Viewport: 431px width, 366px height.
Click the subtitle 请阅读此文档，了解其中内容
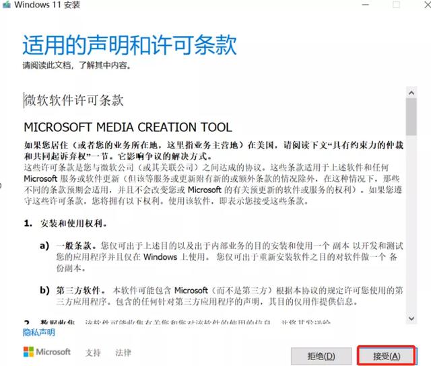coord(77,65)
